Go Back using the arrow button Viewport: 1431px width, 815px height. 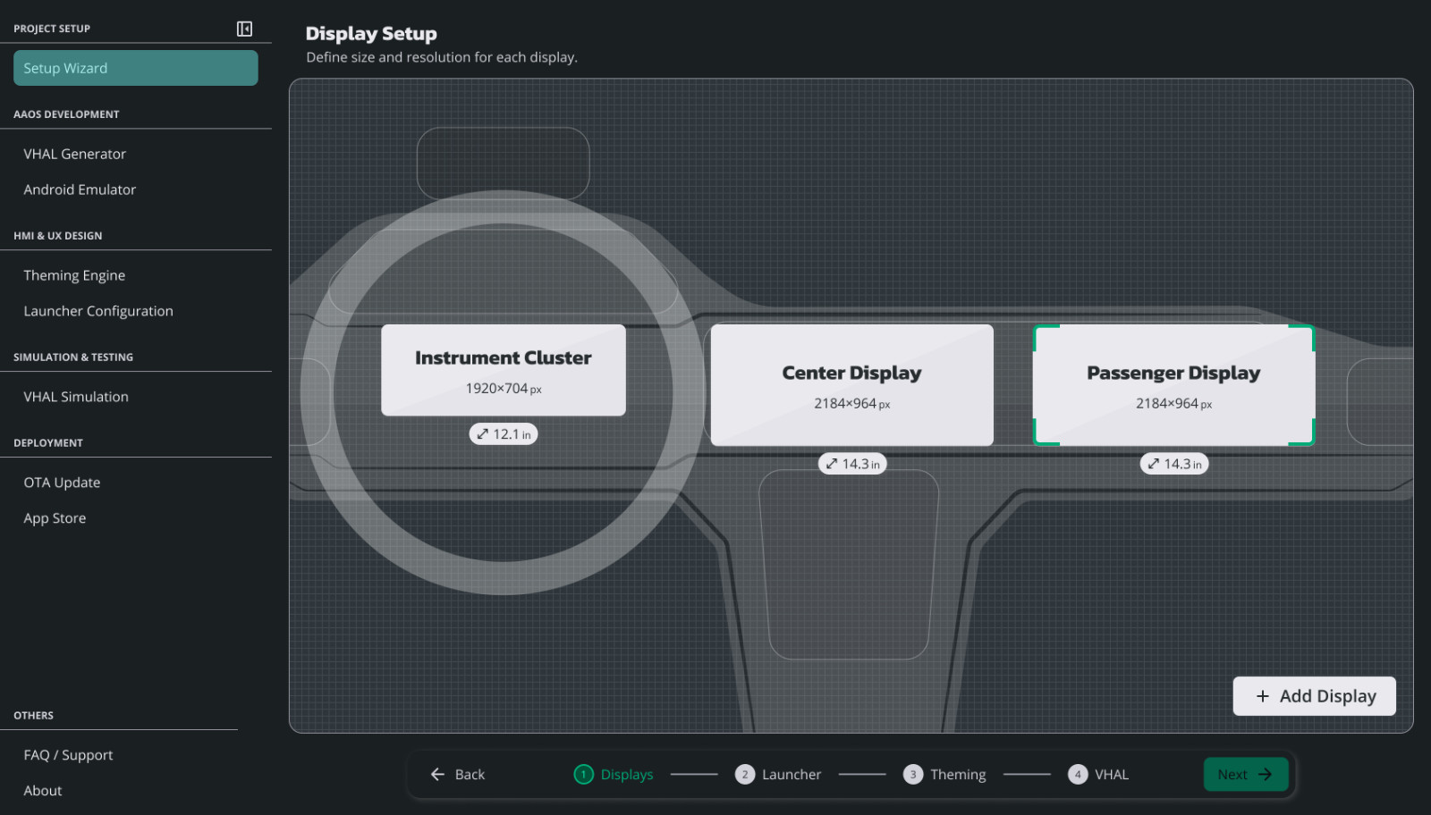pyautogui.click(x=458, y=775)
